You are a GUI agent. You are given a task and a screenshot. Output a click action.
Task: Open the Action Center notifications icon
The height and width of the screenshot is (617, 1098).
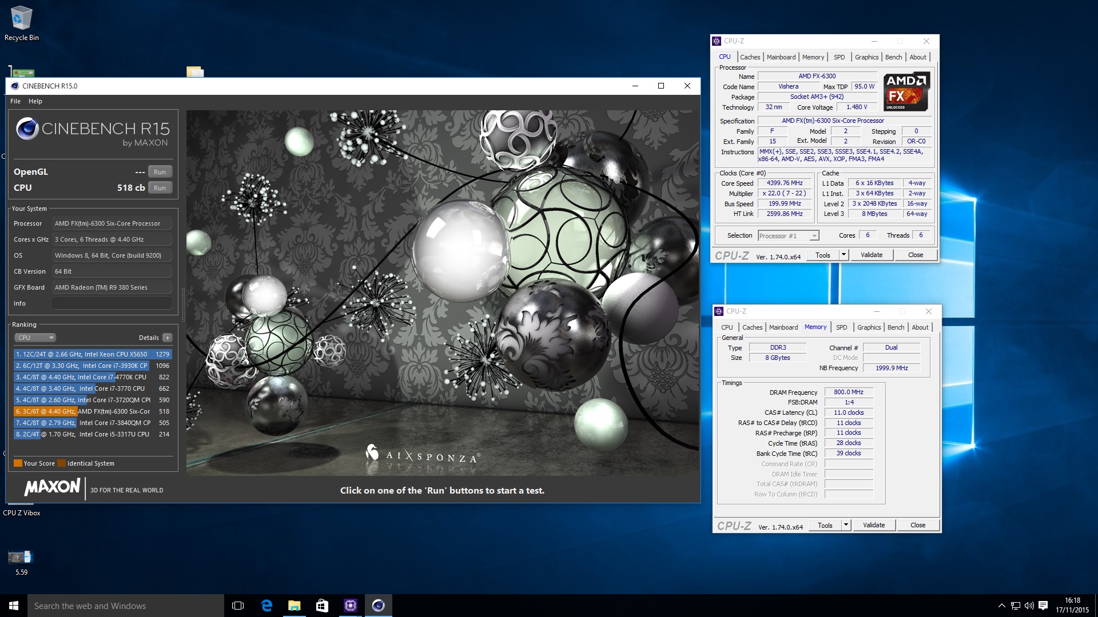pos(1043,606)
